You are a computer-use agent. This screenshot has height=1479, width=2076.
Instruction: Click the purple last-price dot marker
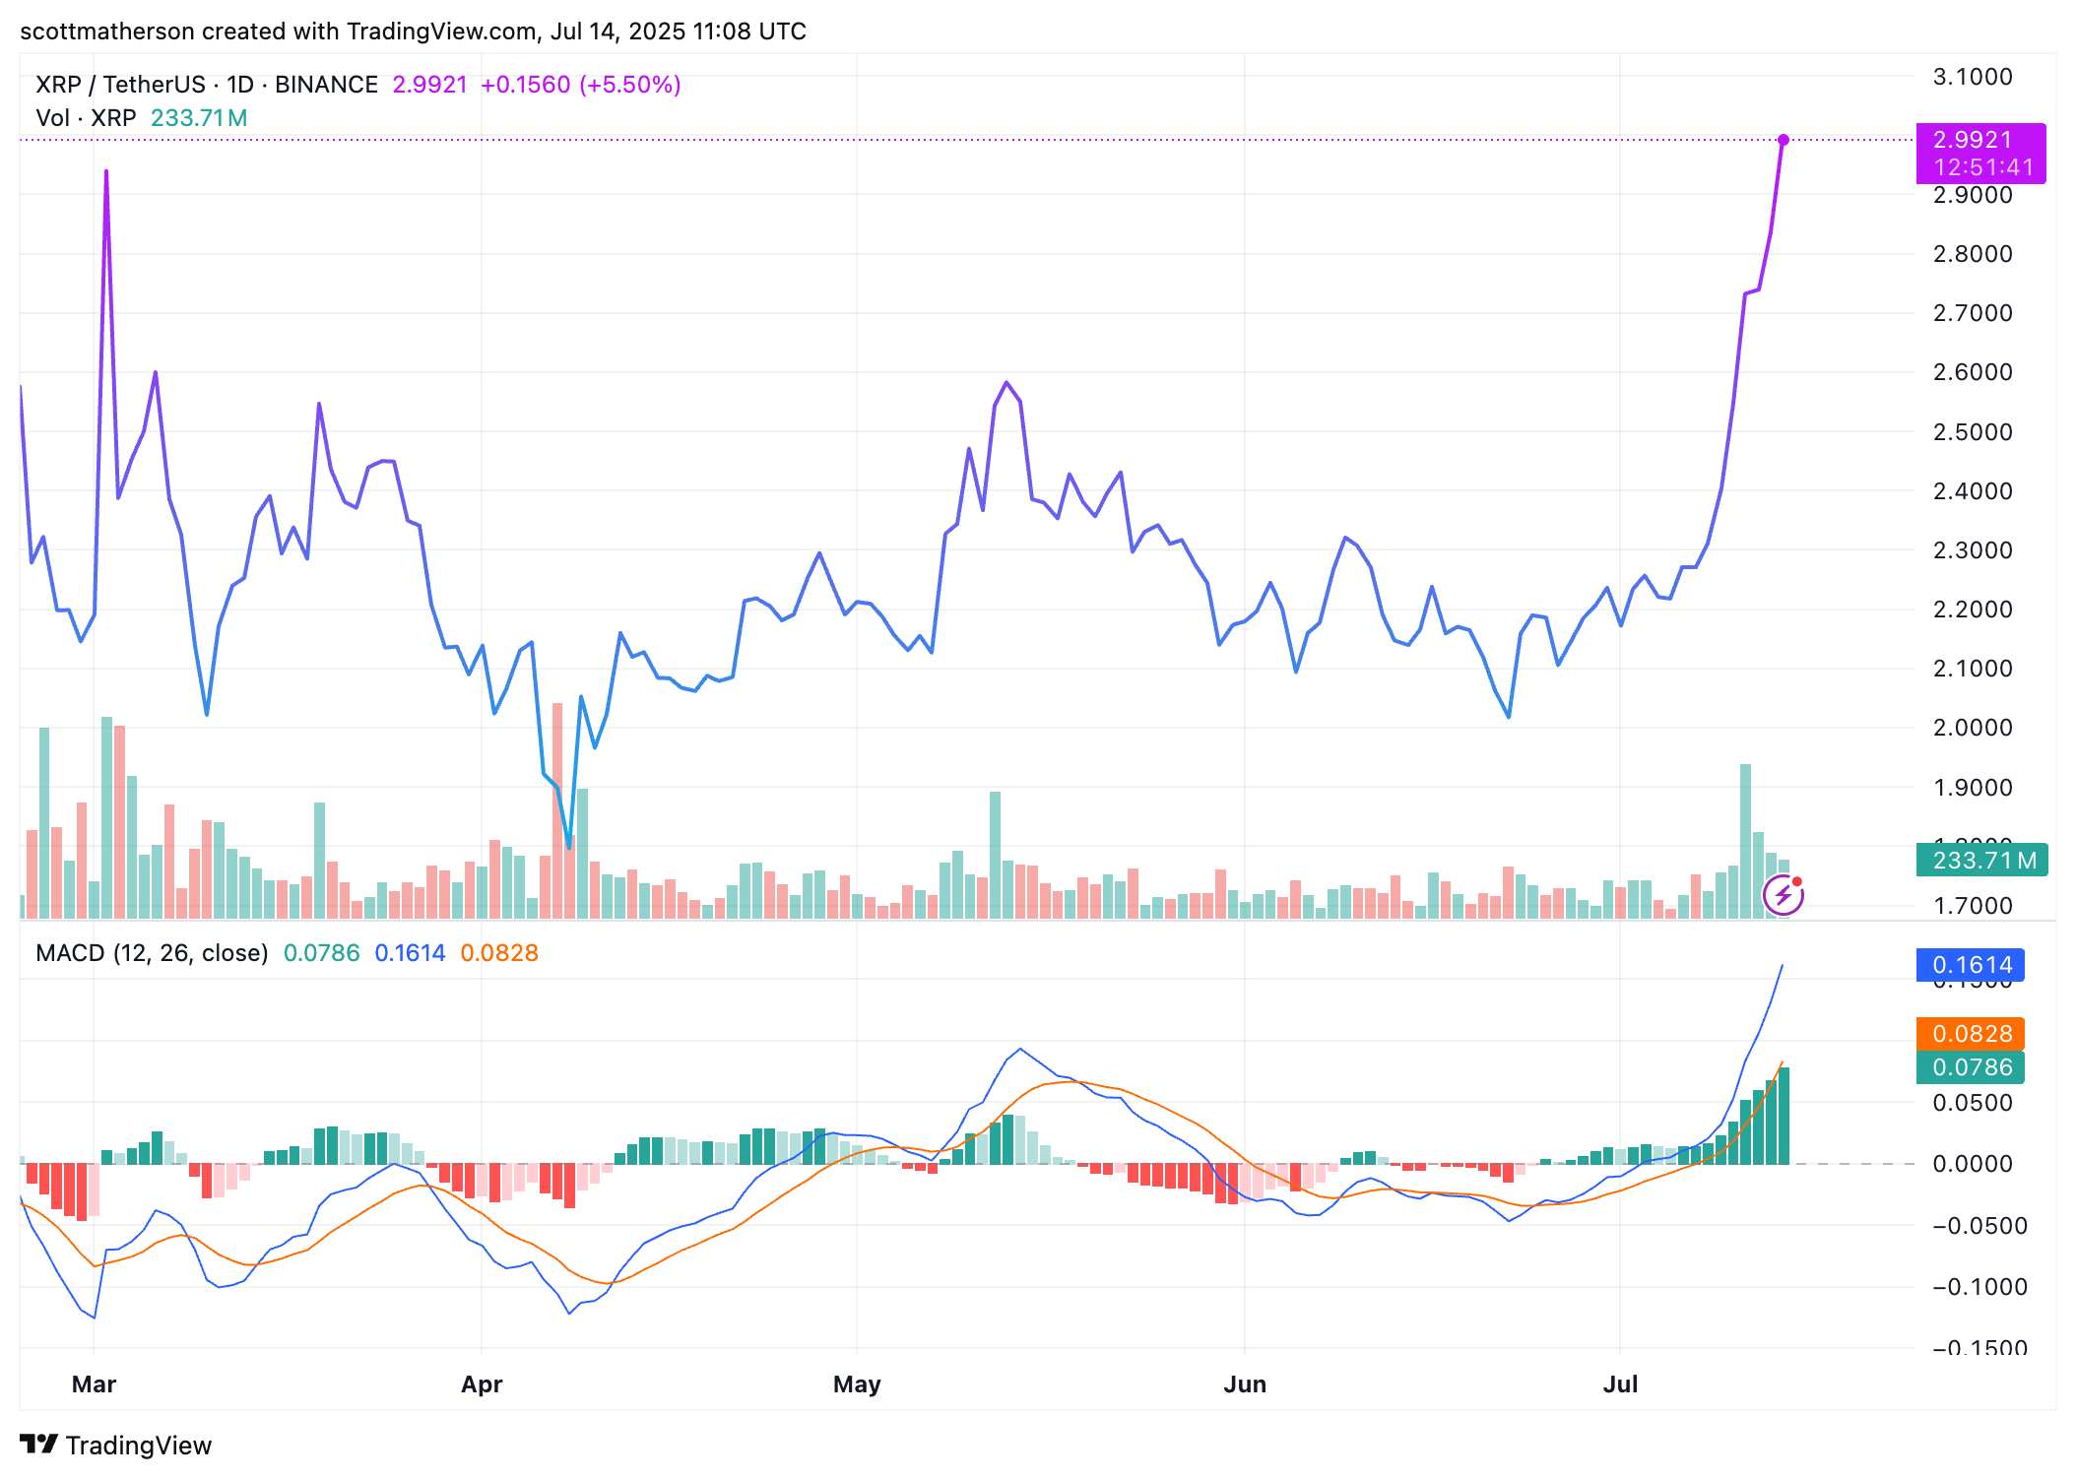pos(1784,140)
